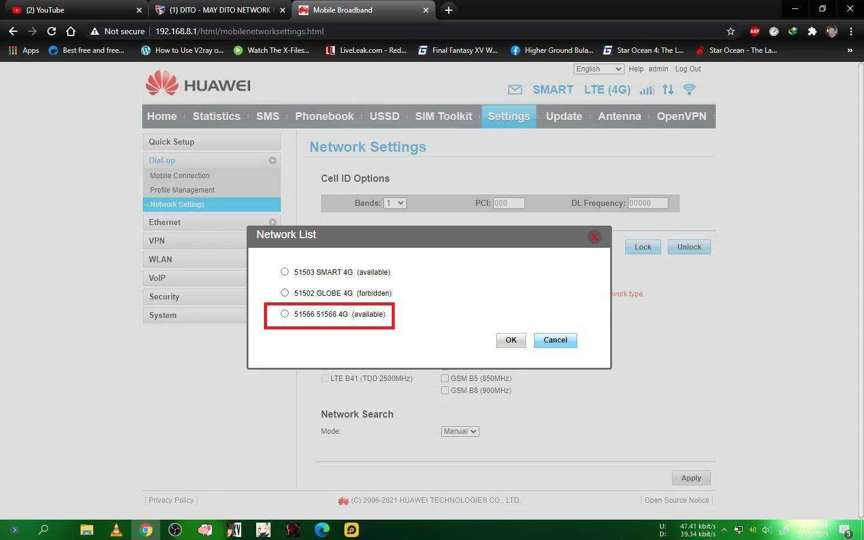Click the Huawei logo
Image resolution: width=864 pixels, height=540 pixels.
(x=198, y=84)
